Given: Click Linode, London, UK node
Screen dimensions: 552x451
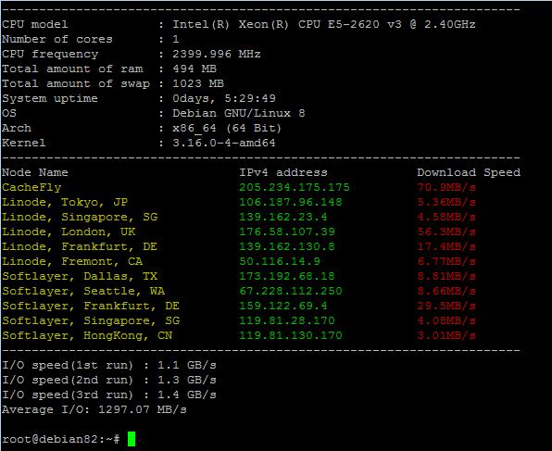Looking at the screenshot, I should (x=69, y=232).
